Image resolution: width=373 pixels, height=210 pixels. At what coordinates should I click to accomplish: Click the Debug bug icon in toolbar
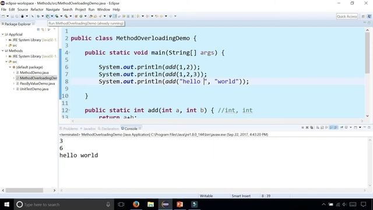point(38,16)
